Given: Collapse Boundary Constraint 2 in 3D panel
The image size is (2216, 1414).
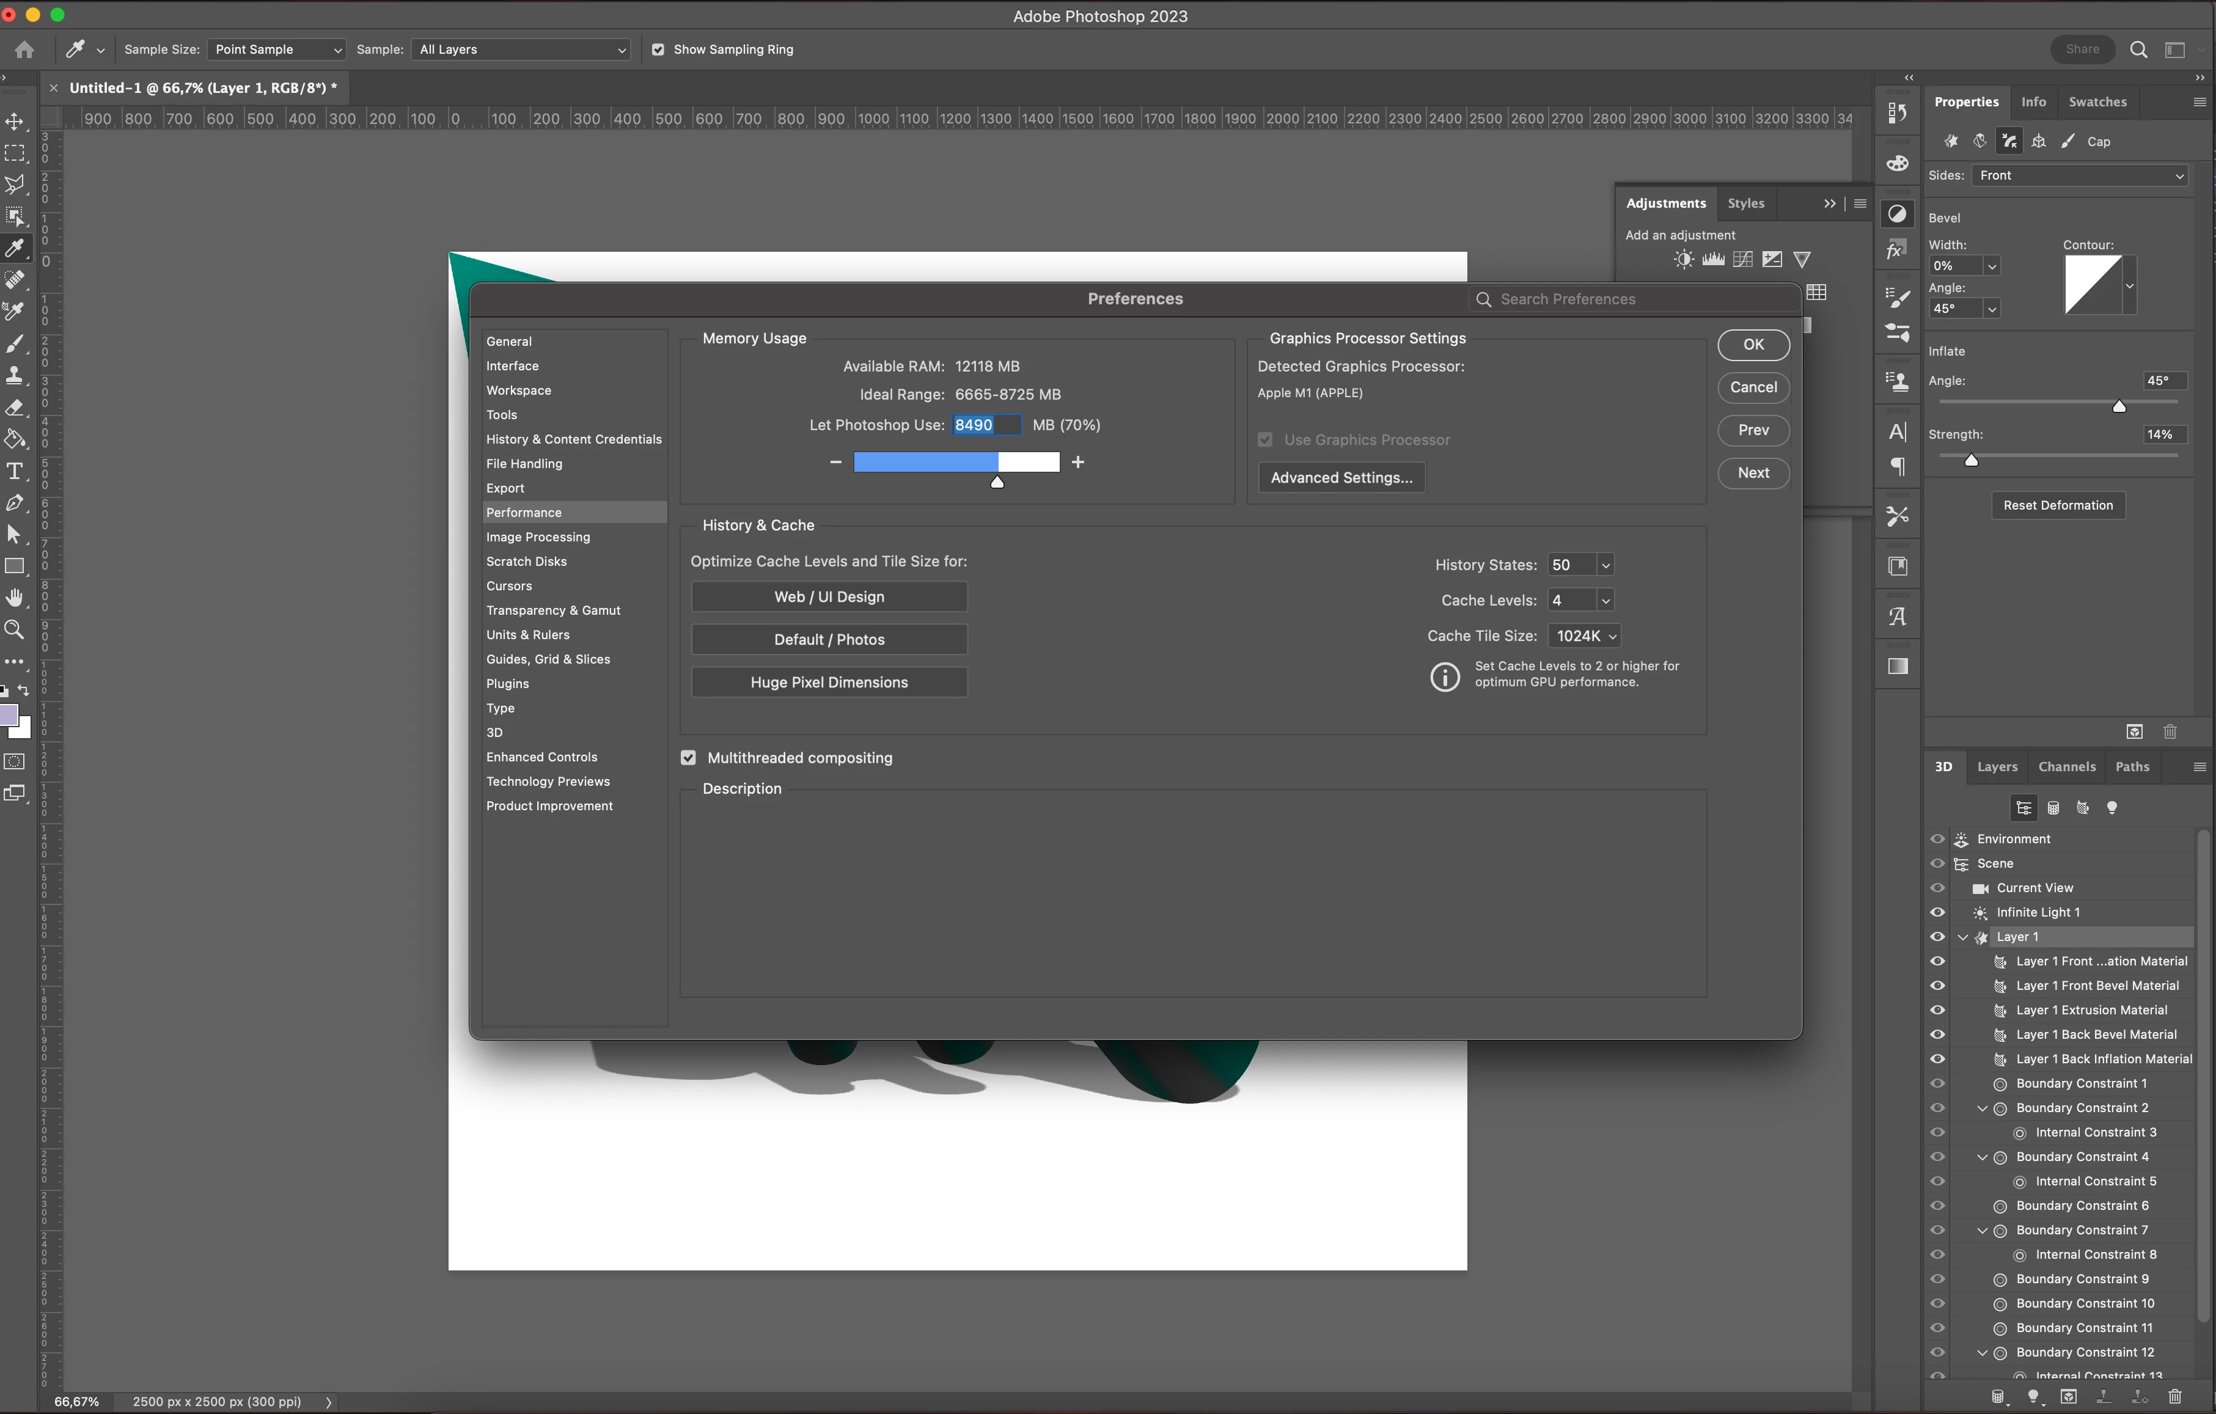Looking at the screenshot, I should (x=1983, y=1108).
